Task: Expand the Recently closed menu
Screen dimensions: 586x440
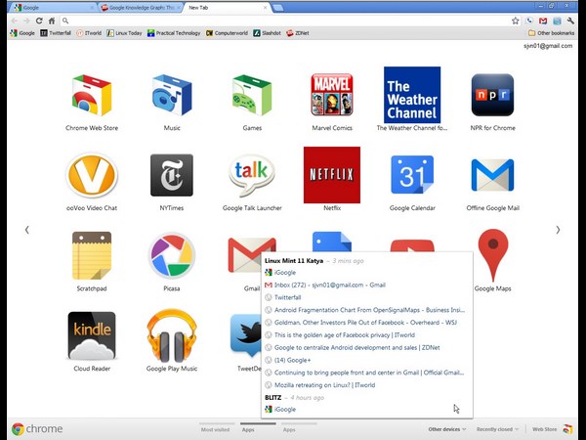Action: tap(496, 429)
